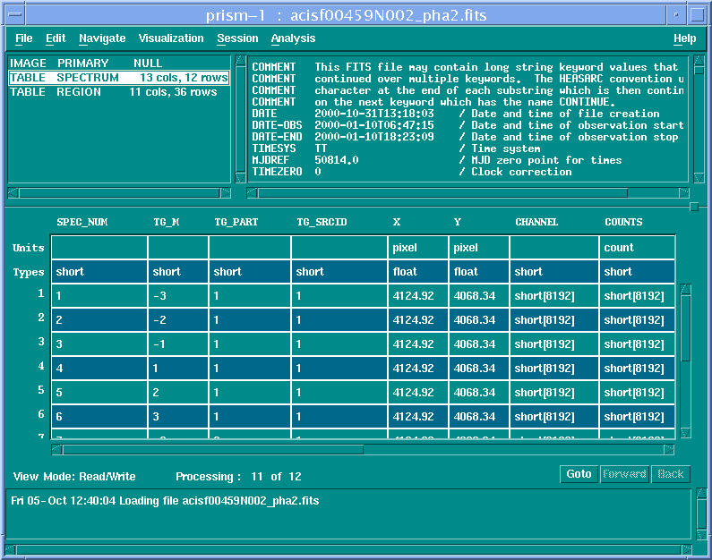Click the Goto button
The height and width of the screenshot is (560, 712).
[x=579, y=474]
